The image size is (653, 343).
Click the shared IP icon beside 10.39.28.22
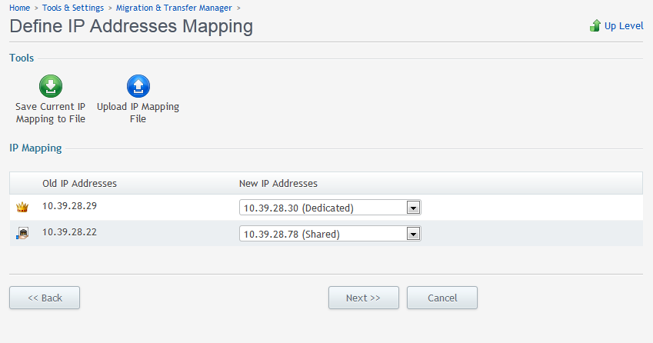coord(22,233)
